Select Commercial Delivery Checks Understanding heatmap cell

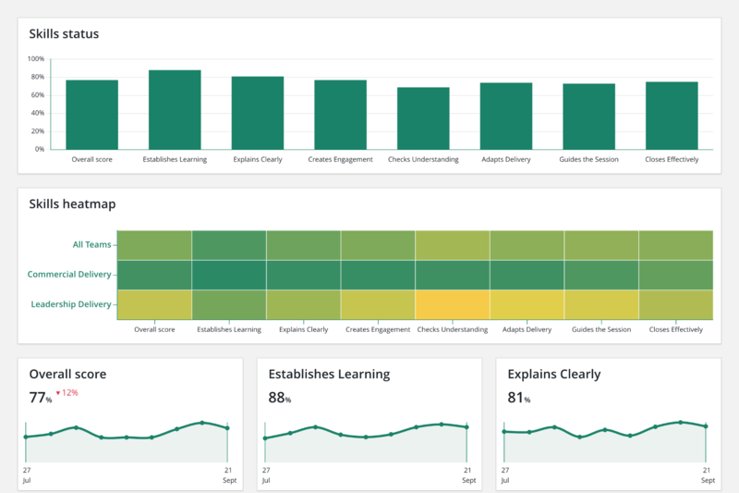(453, 275)
